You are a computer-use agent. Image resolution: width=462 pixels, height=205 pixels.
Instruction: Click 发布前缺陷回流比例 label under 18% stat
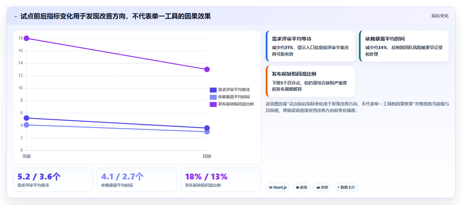[x=203, y=185]
